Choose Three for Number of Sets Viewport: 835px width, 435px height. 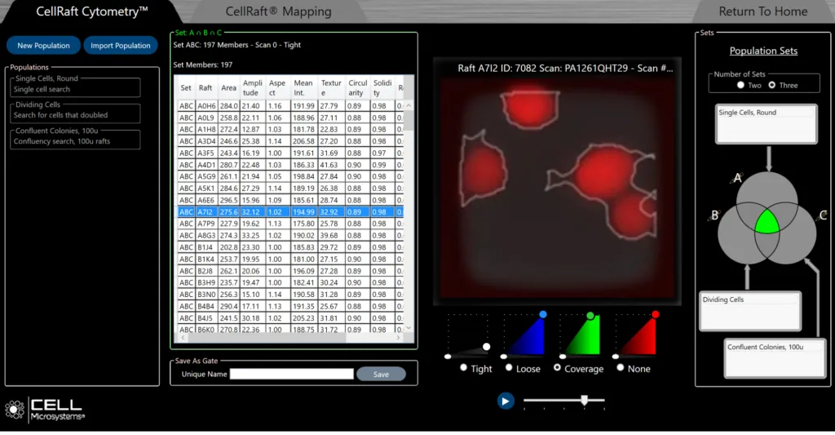point(772,86)
